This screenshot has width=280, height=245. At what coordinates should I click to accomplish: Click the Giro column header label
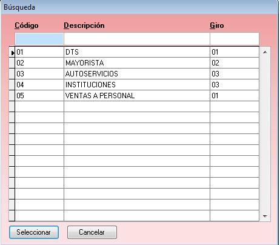216,25
